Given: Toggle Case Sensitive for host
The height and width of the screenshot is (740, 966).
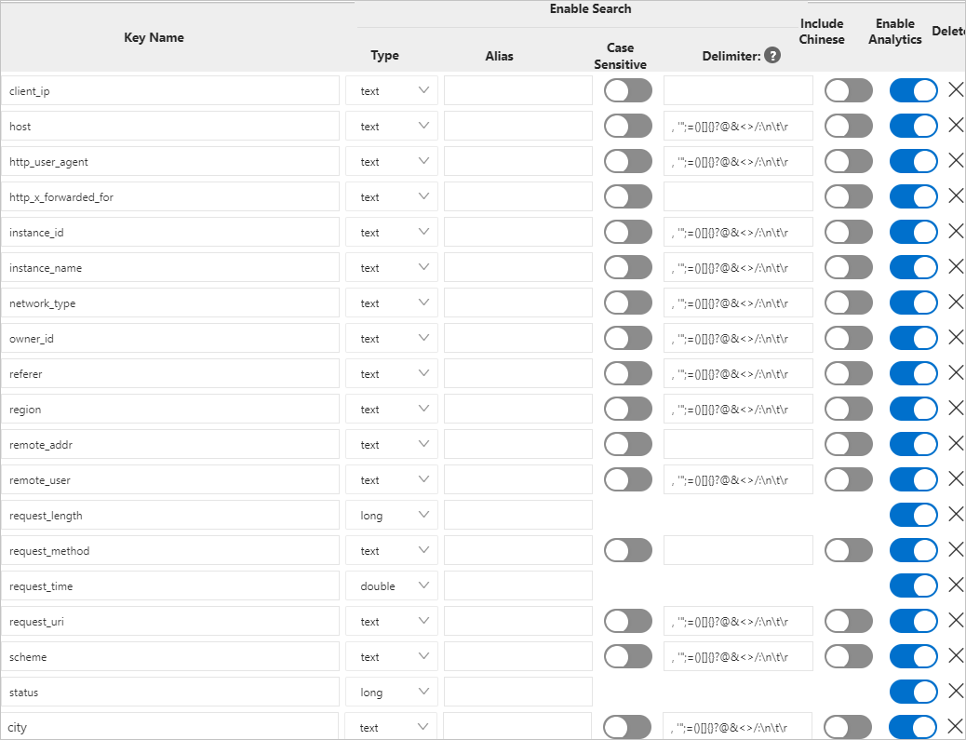Looking at the screenshot, I should coord(628,126).
